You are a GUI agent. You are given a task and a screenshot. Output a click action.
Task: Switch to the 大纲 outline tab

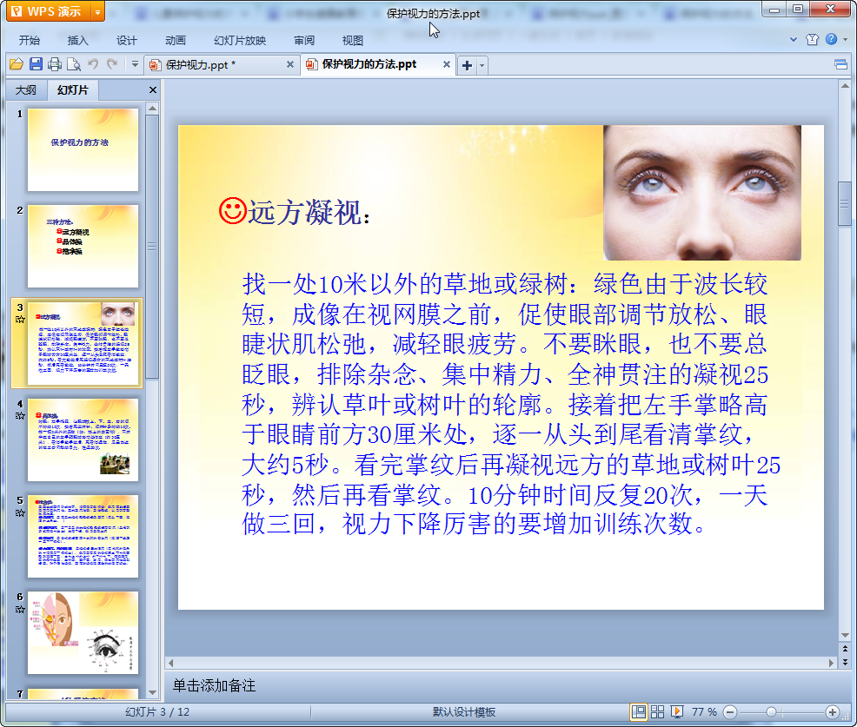point(26,90)
